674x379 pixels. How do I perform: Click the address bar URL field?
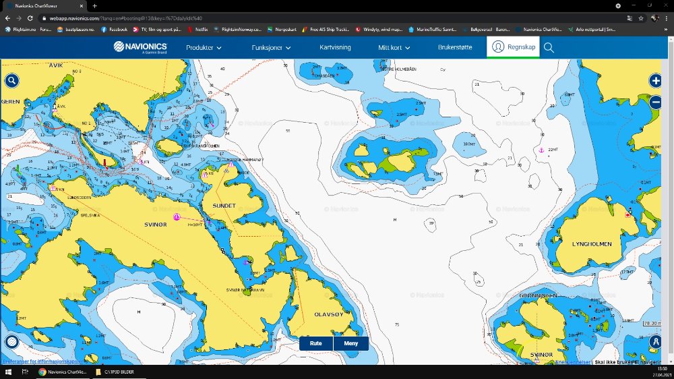331,18
